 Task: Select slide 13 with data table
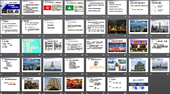click(x=96, y=27)
